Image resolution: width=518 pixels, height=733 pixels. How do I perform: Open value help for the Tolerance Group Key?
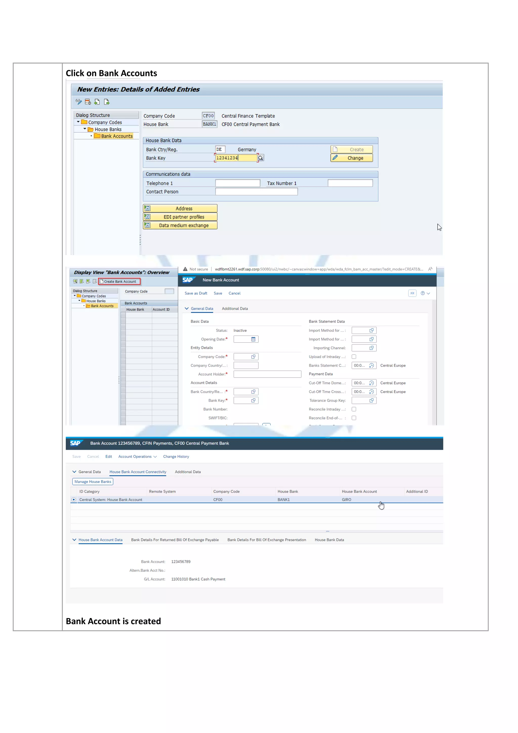372,400
